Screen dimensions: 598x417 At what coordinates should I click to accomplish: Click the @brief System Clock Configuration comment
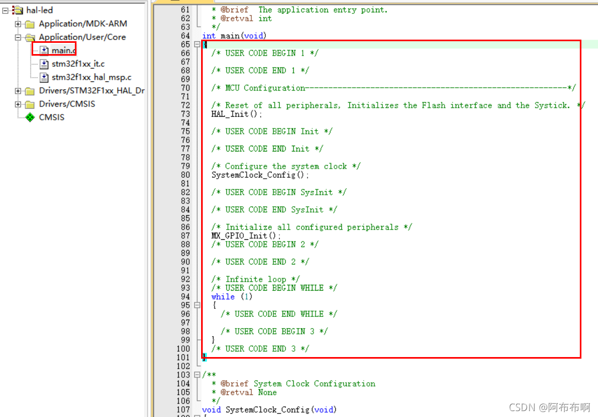pyautogui.click(x=294, y=384)
